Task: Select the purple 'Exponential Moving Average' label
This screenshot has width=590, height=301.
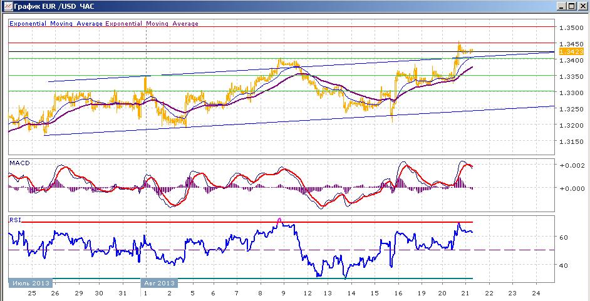Action: (x=152, y=23)
